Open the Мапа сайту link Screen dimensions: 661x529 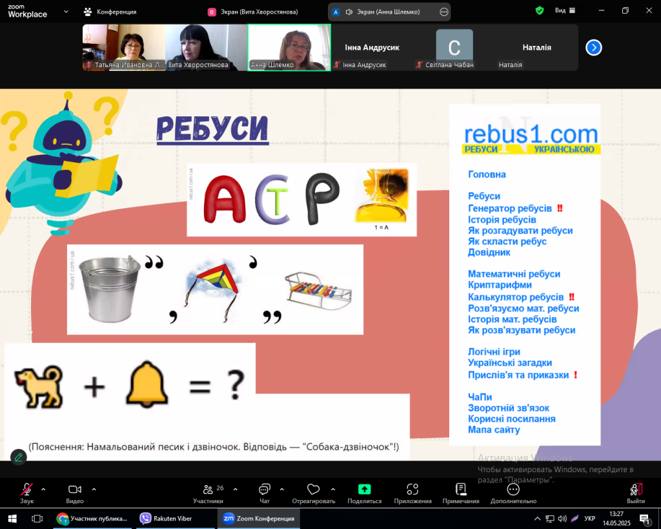coord(494,430)
